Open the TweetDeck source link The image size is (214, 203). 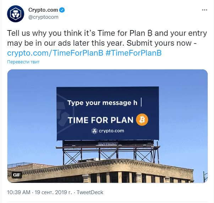pyautogui.click(x=90, y=192)
